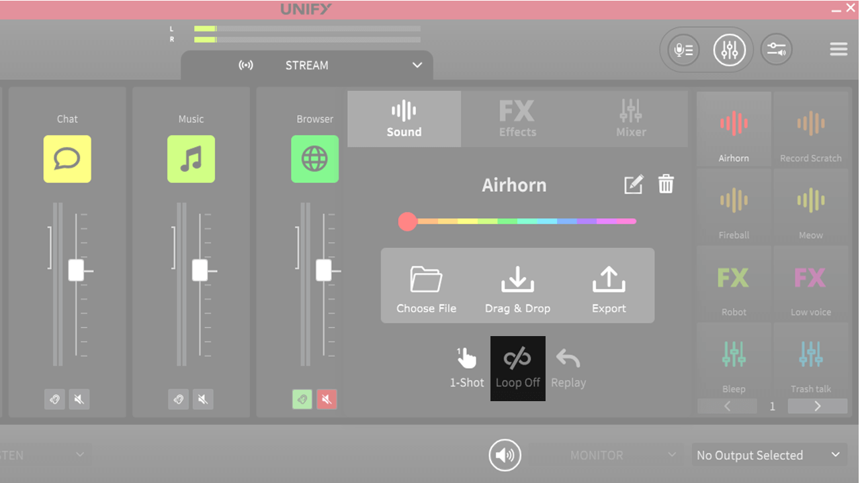Select the Meow soundboard pad
This screenshot has width=860, height=483.
tap(810, 207)
